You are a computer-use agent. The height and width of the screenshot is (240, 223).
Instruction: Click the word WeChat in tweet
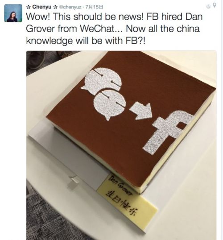tap(98, 29)
